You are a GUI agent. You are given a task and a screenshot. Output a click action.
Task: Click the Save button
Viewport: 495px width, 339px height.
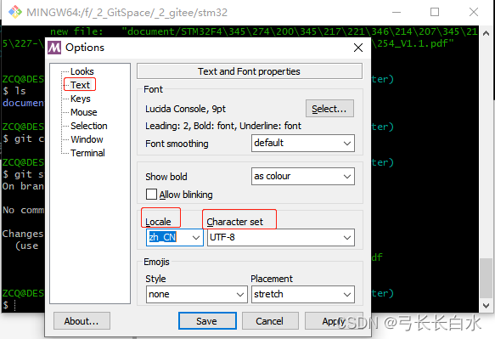(x=207, y=321)
